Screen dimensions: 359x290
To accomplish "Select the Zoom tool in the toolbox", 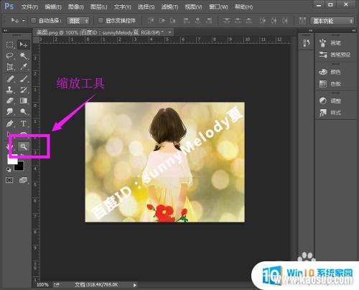I will [24, 146].
